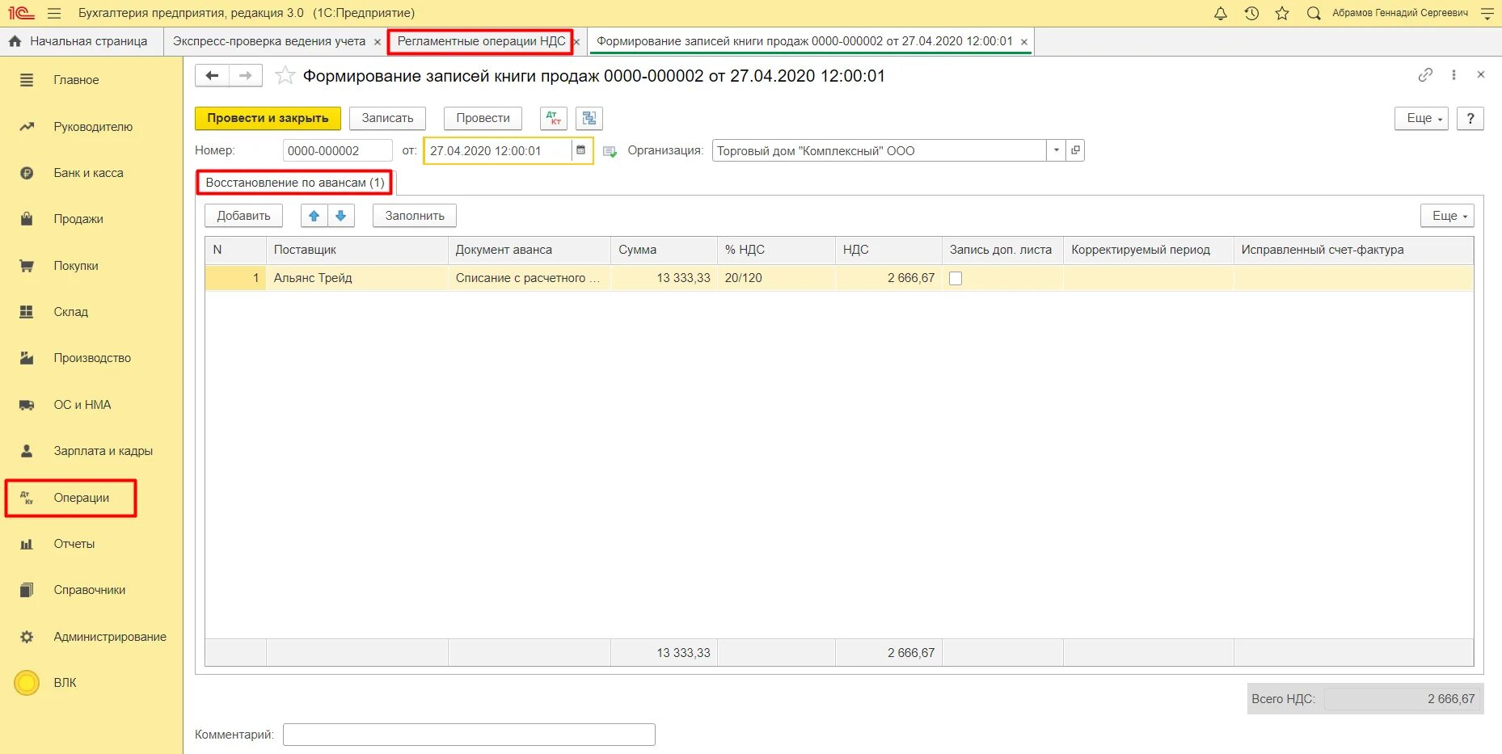Screen dimensions: 1502x754
Task: Close Регламентные операции НДС tab
Action: (576, 42)
